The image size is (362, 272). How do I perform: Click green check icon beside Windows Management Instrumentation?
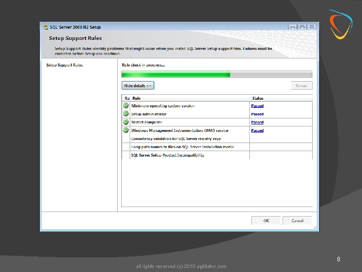point(126,130)
